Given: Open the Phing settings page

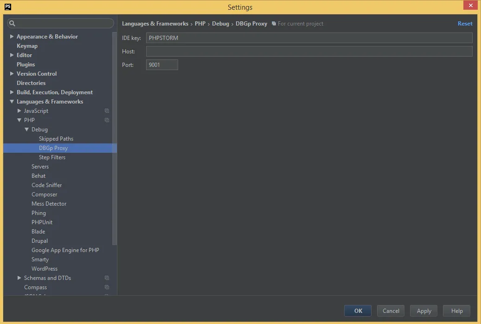Looking at the screenshot, I should pos(38,213).
